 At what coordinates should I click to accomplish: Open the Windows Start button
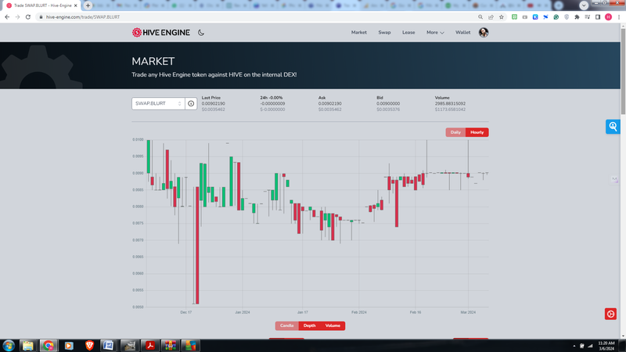click(9, 345)
